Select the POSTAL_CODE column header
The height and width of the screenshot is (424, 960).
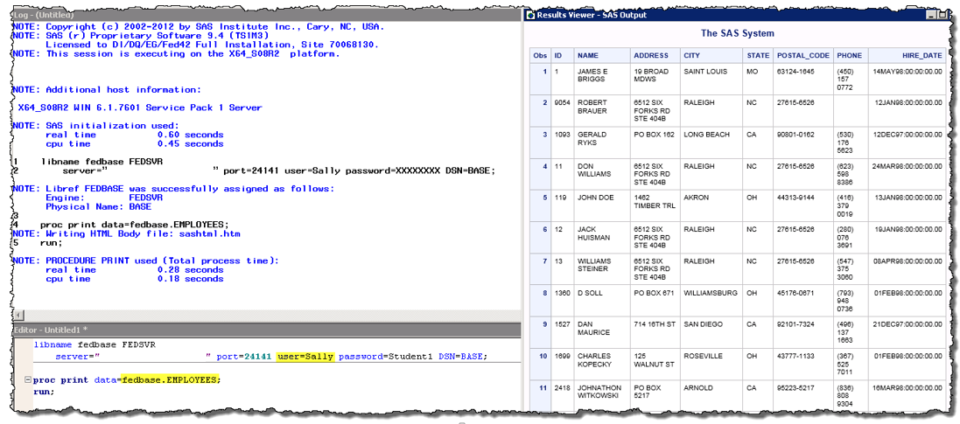click(x=802, y=55)
